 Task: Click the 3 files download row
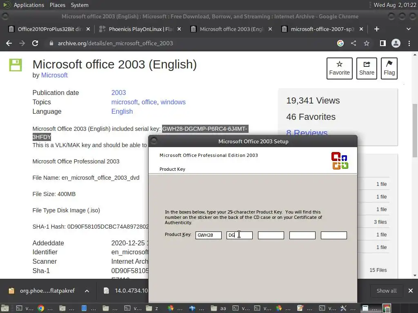pos(380,222)
